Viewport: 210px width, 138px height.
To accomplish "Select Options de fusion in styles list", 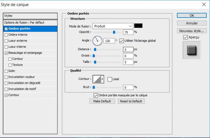I will click(24, 22).
